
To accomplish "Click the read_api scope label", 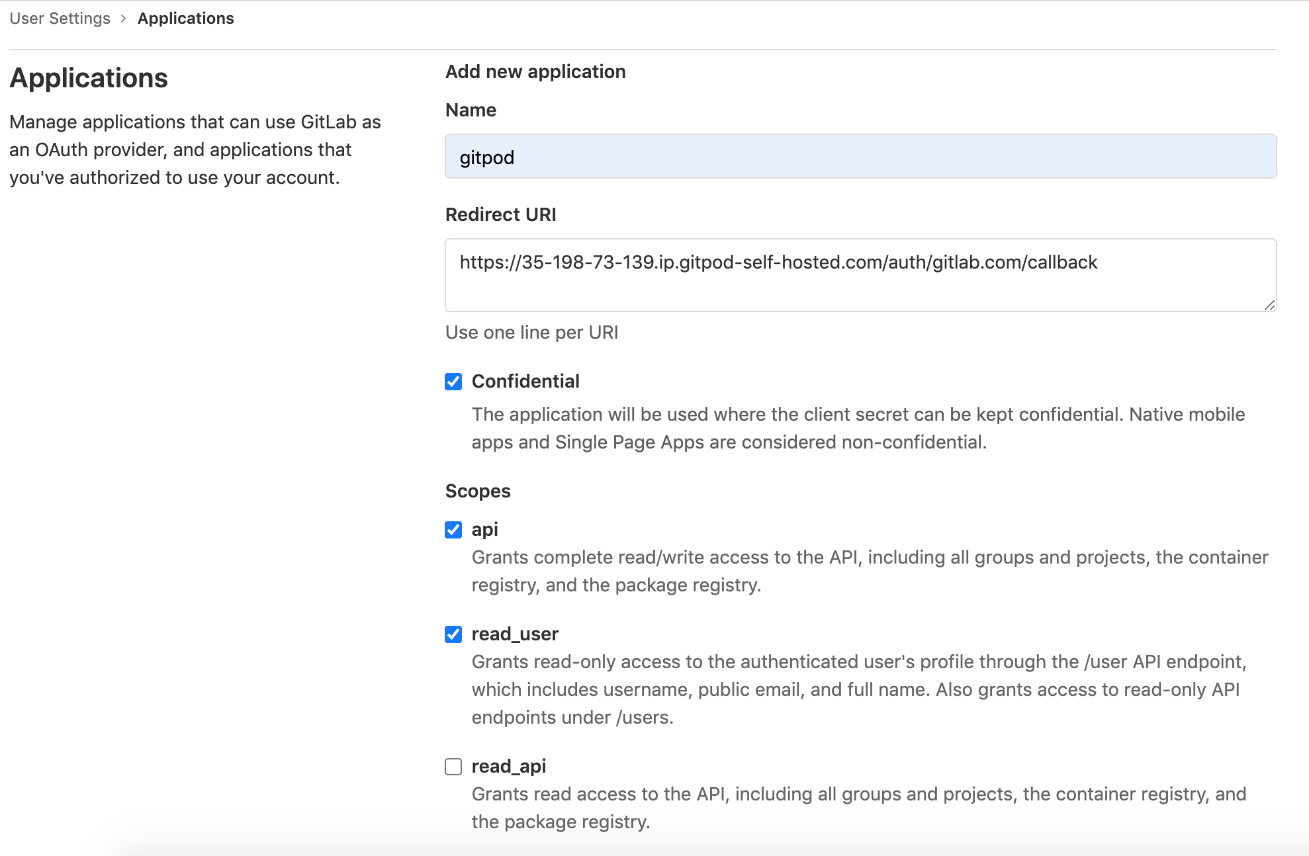I will 508,766.
